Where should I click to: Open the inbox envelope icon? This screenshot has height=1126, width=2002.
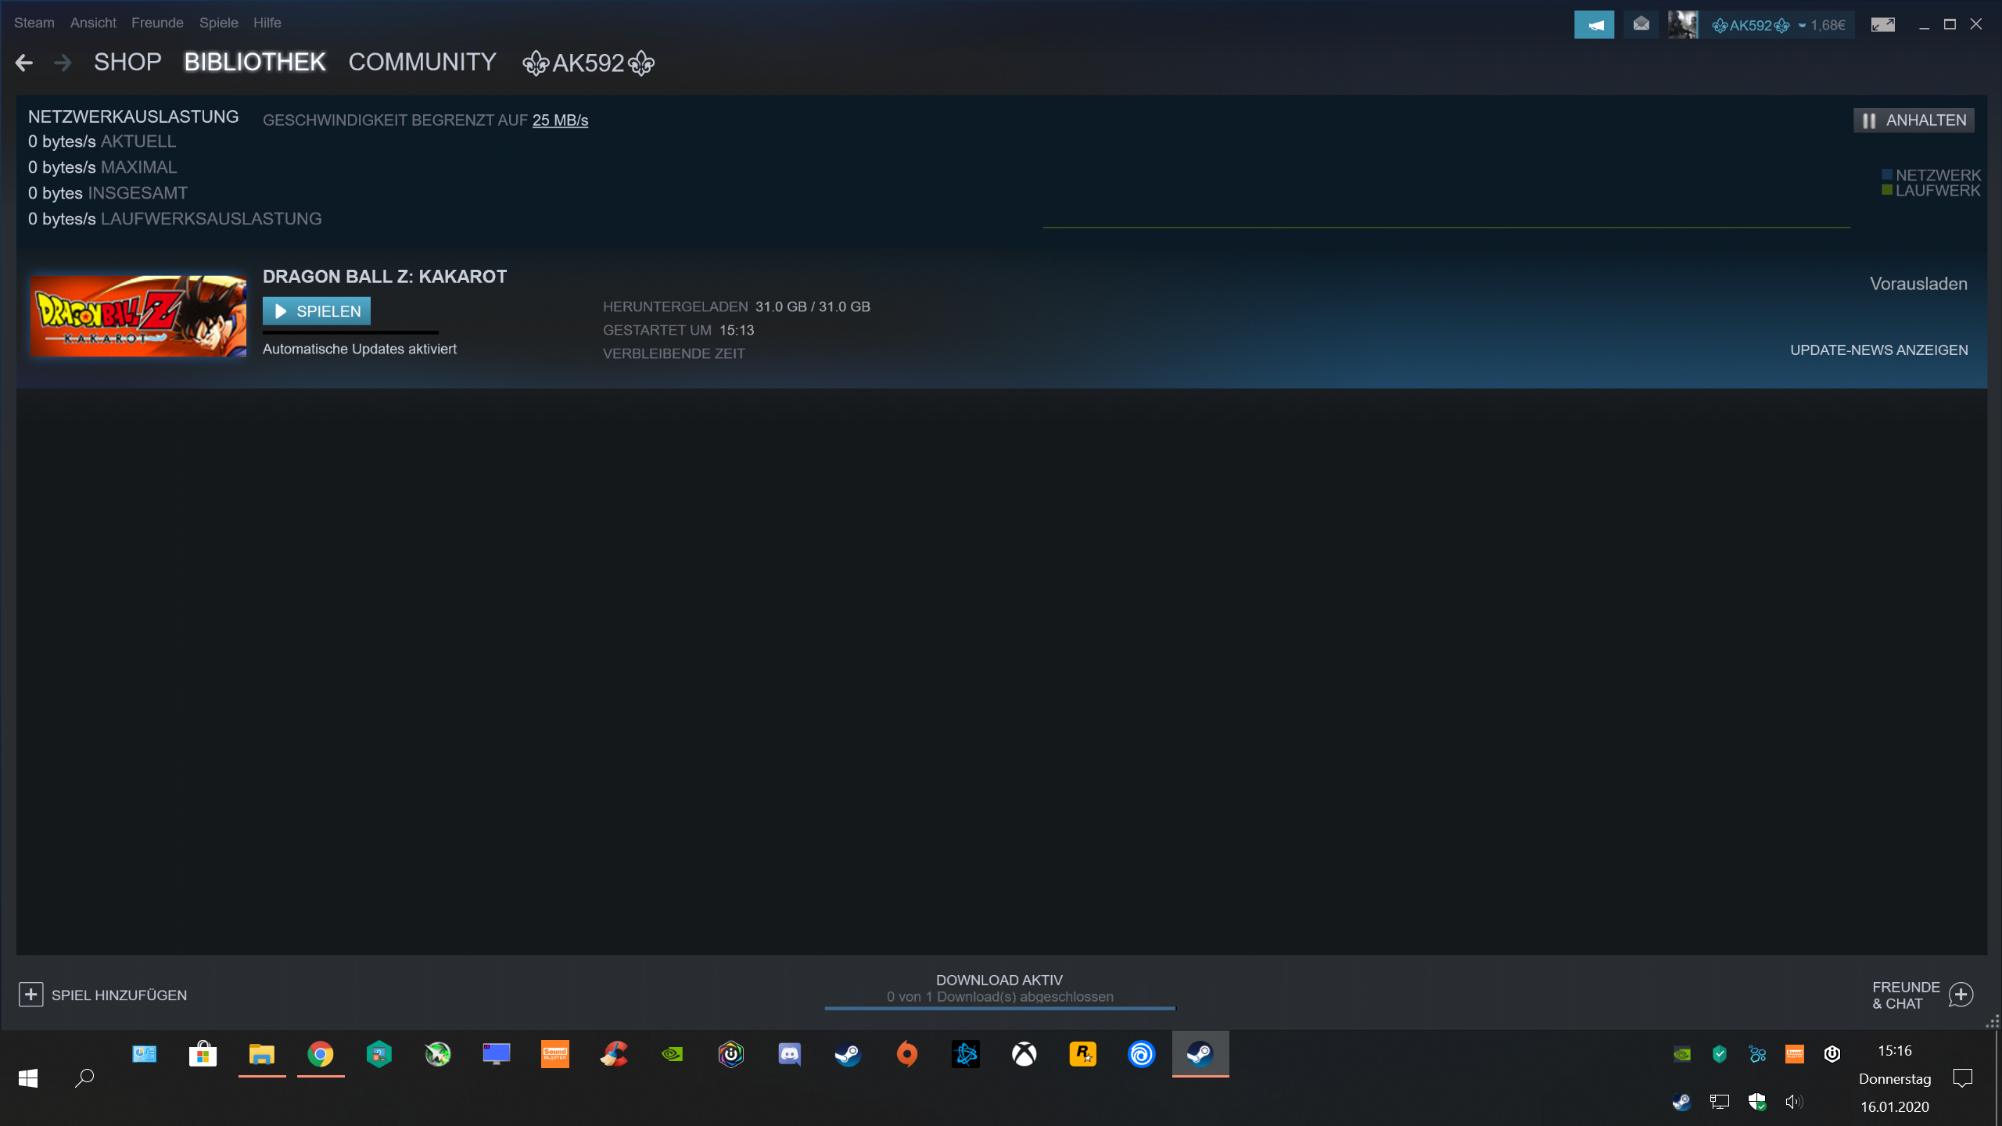pos(1641,25)
